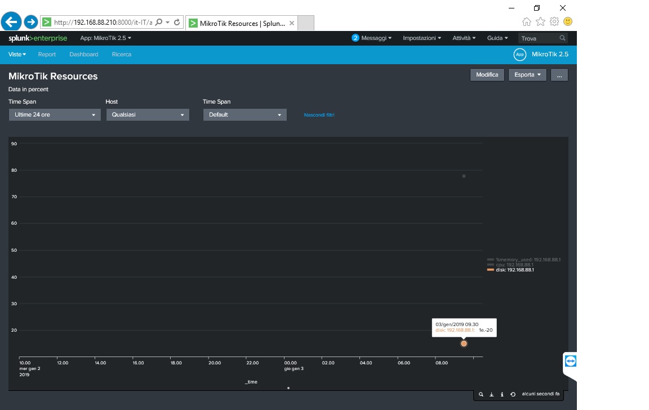Click the panel refresh icon
This screenshot has width=649, height=410.
[x=513, y=395]
